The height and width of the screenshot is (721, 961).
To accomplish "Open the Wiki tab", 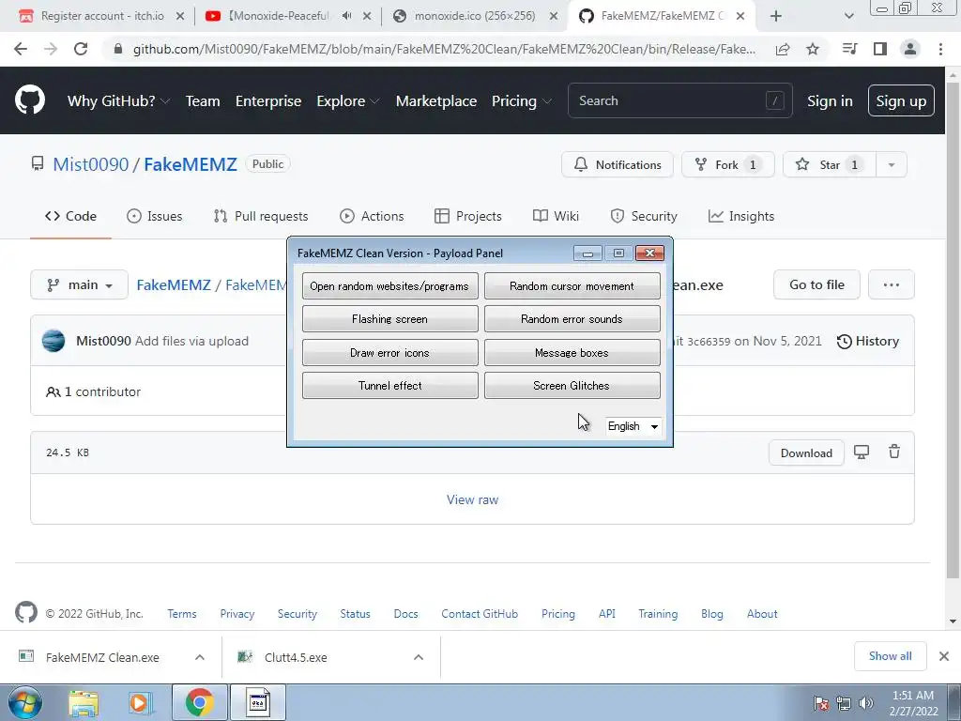I will [556, 216].
